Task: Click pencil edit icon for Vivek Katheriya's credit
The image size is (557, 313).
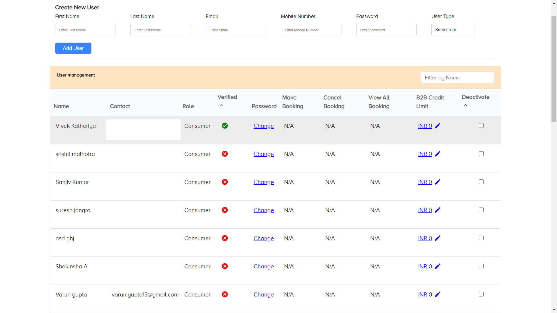Action: pos(437,126)
